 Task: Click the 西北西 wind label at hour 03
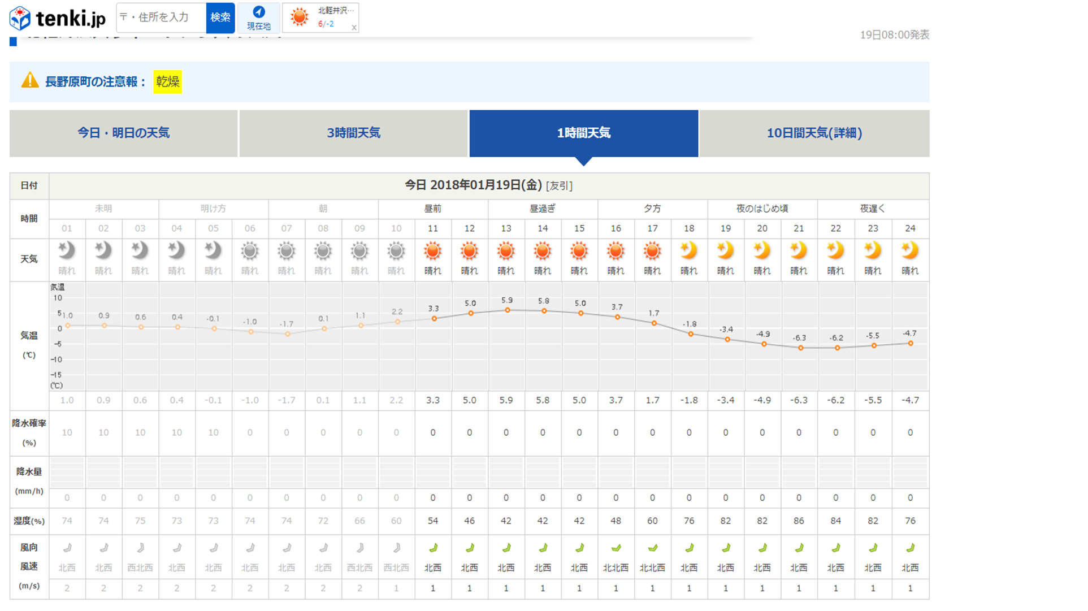(140, 567)
